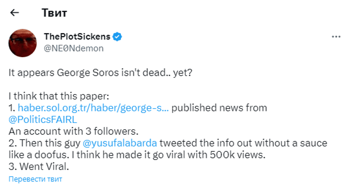Open the @NE0Ndemon handle
The height and width of the screenshot is (191, 351).
[x=74, y=48]
